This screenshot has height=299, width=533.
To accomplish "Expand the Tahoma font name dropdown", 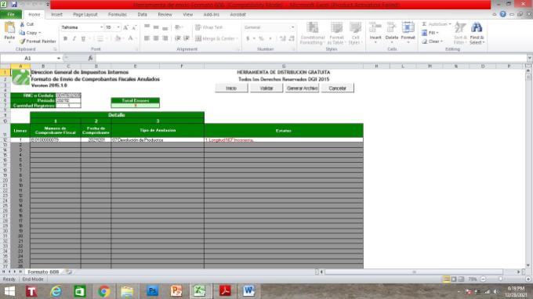I will pos(101,27).
